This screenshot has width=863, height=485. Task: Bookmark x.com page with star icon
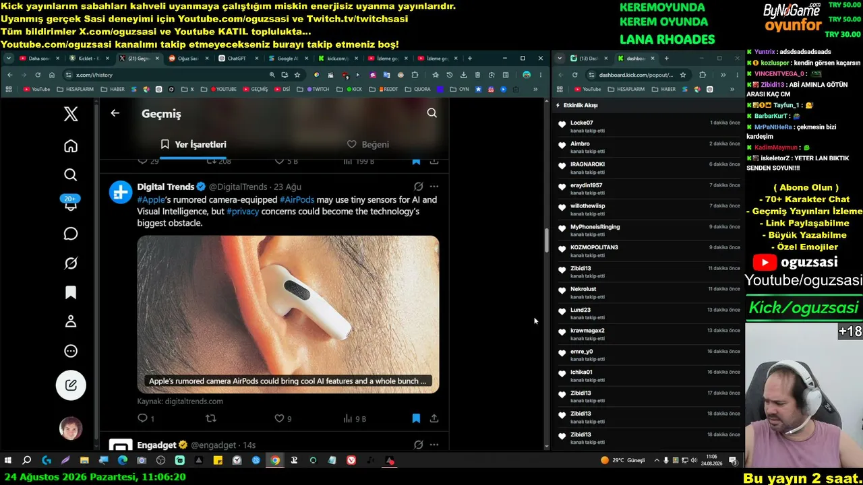[x=297, y=75]
